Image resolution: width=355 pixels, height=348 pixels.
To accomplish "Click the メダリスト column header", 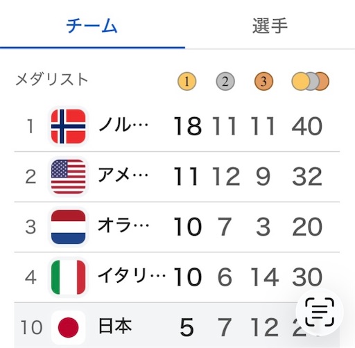I will (x=52, y=79).
